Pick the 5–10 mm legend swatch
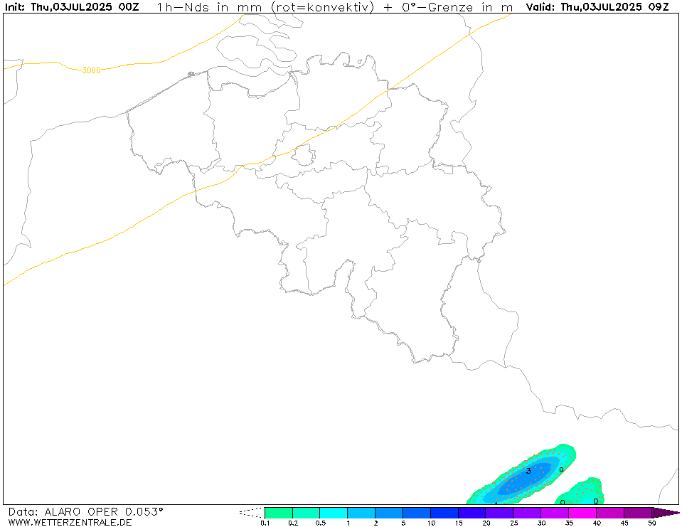 tap(416, 513)
